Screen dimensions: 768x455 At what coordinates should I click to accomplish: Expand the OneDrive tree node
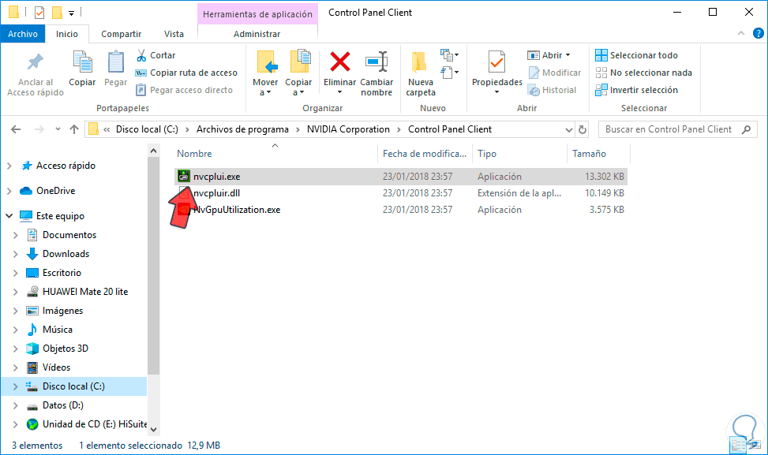(x=9, y=191)
